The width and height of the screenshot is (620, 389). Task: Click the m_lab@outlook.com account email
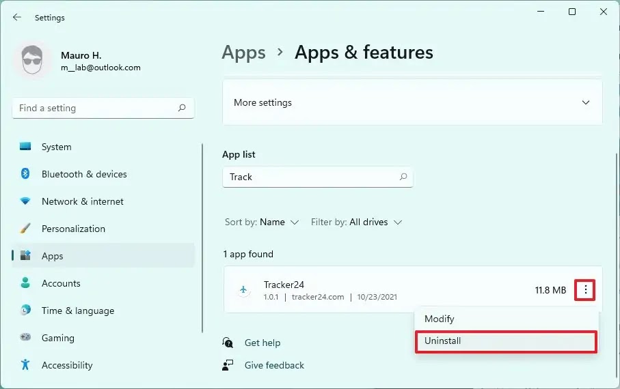(x=100, y=68)
